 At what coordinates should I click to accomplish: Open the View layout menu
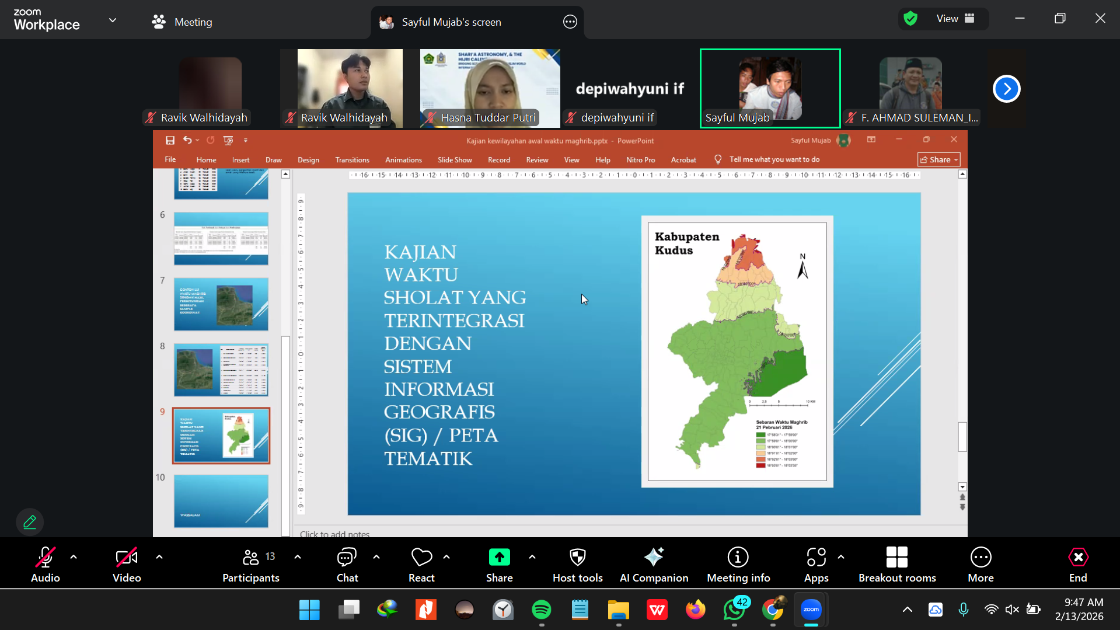tap(955, 19)
